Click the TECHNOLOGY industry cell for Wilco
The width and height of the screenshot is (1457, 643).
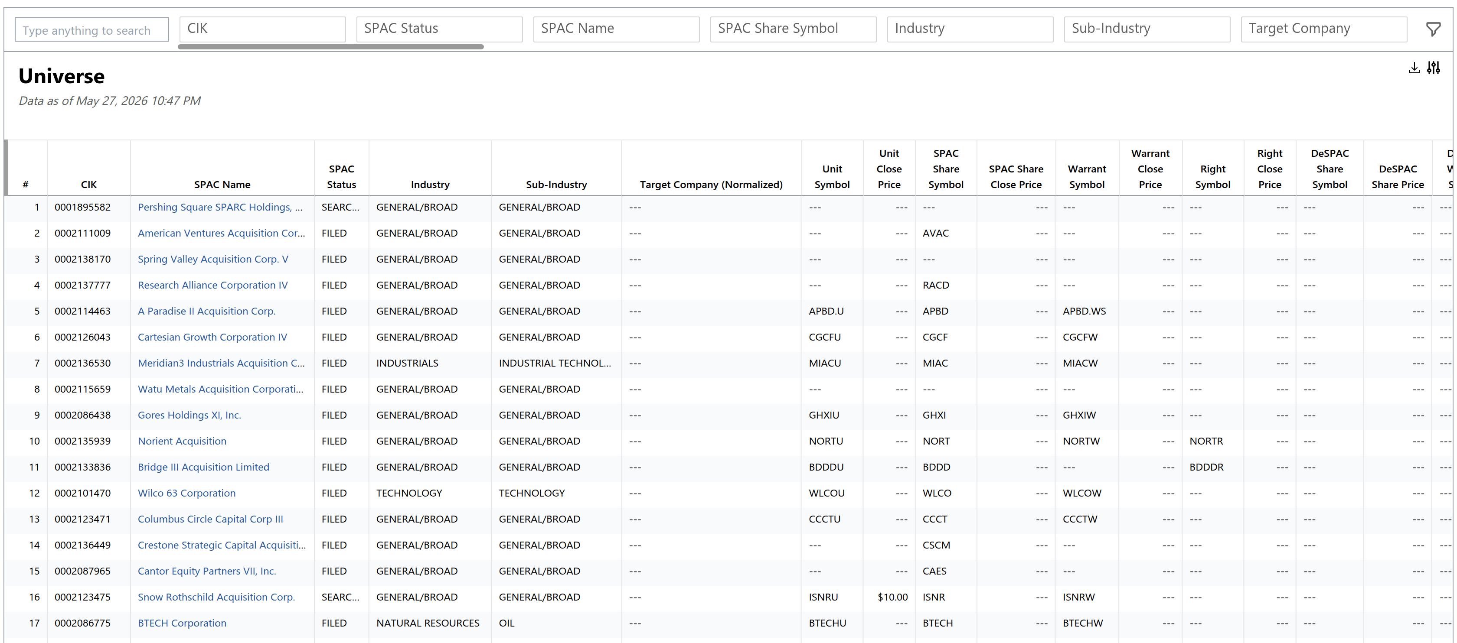tap(409, 493)
